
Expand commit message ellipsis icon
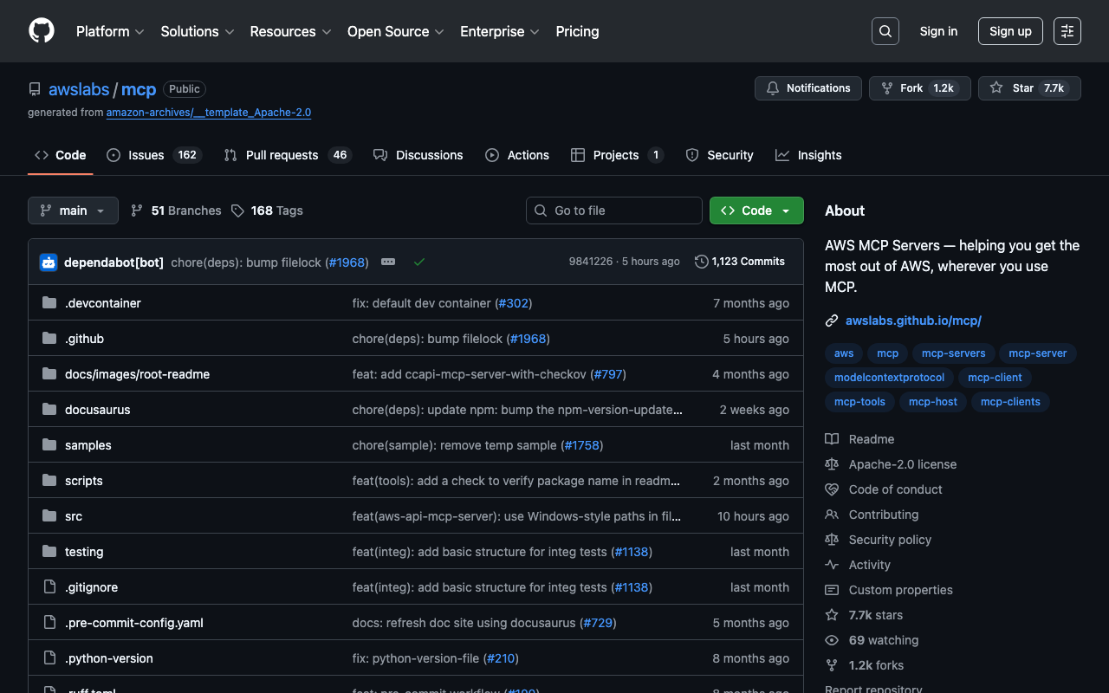[x=388, y=262]
